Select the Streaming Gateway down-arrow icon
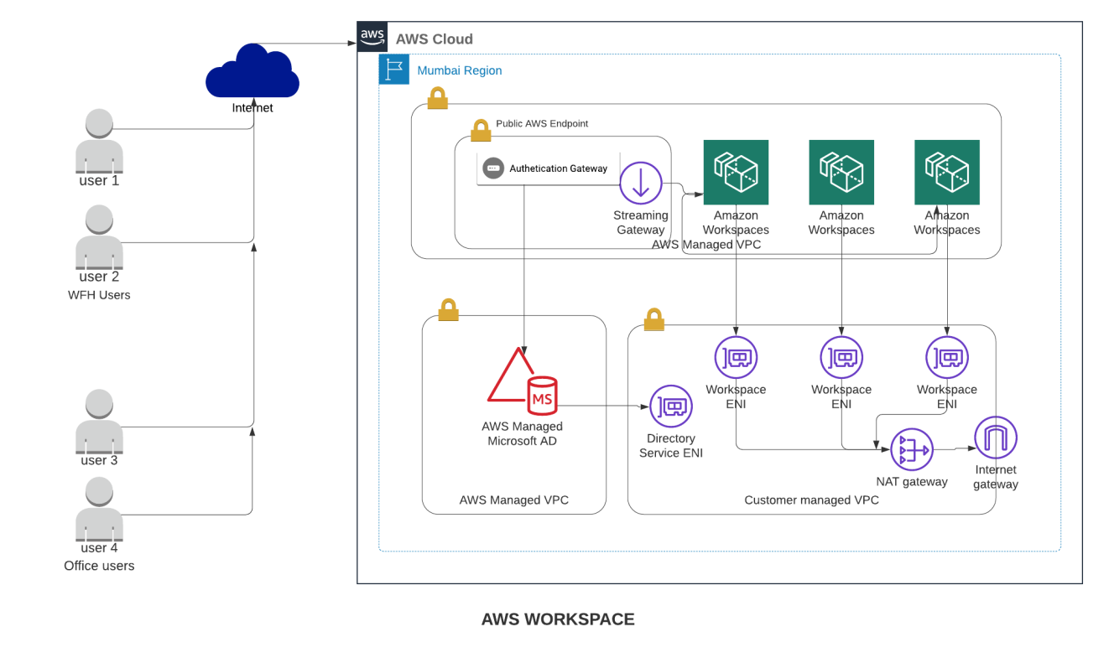1109x668 pixels. (641, 184)
